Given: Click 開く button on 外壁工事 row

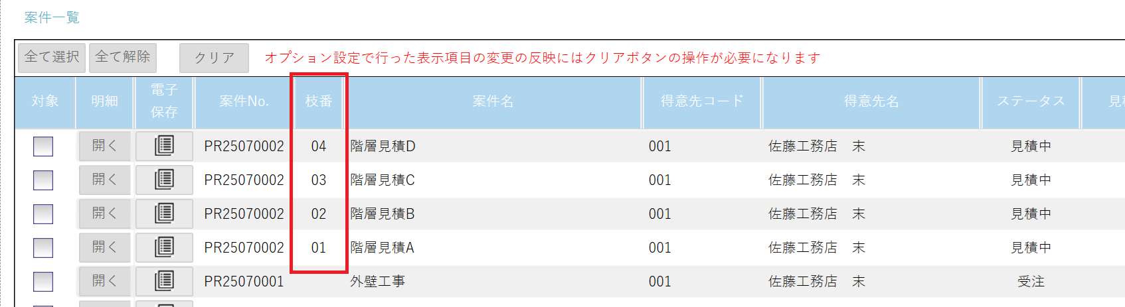Looking at the screenshot, I should click(x=104, y=281).
